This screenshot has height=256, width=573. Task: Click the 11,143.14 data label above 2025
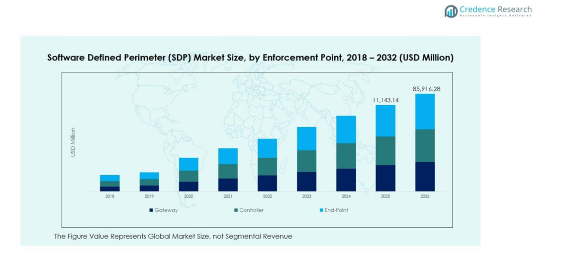tap(386, 100)
